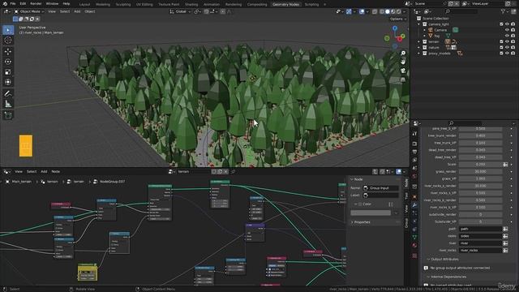This screenshot has height=292, width=519.
Task: Click the Blender logo icon
Action: click(x=5, y=3)
